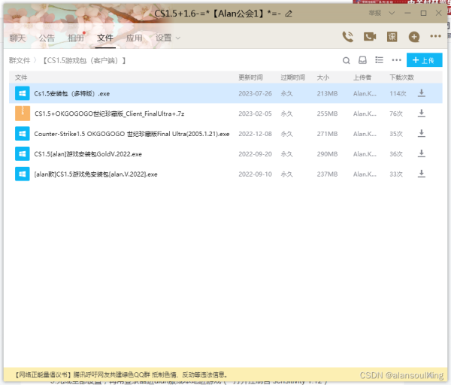Click exe icon of alan.V.2022 row
The height and width of the screenshot is (385, 451).
pos(22,174)
